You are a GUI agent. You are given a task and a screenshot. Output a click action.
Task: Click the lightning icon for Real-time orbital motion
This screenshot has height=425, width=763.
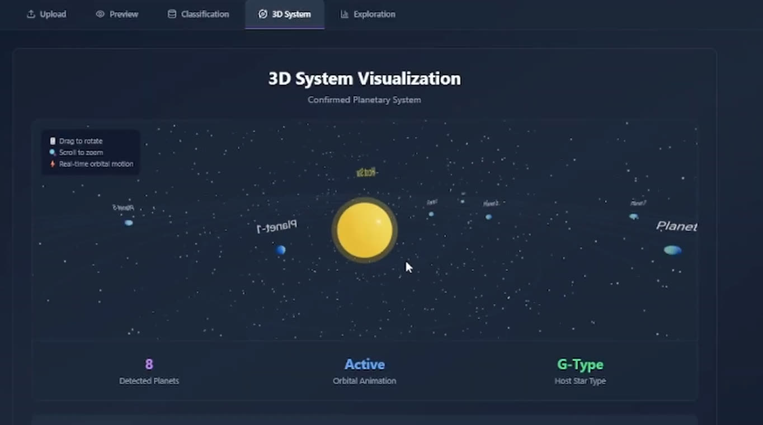click(53, 164)
